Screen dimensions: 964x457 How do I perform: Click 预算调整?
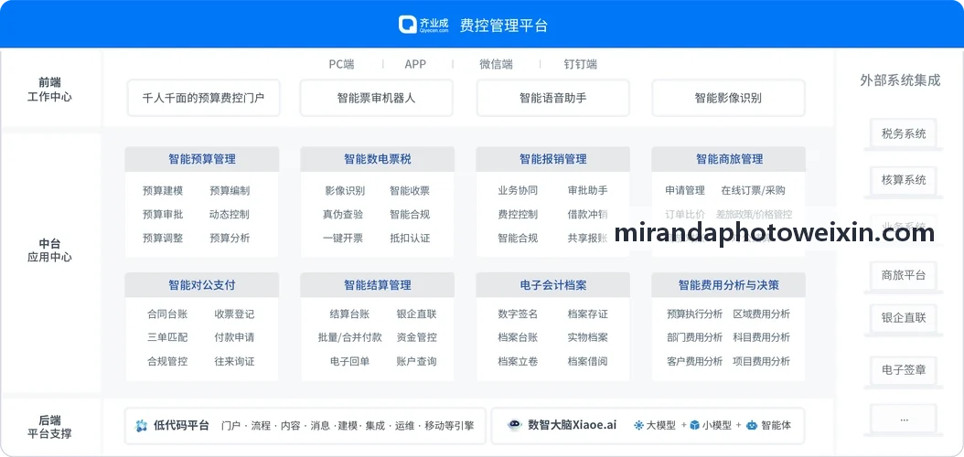pos(162,238)
